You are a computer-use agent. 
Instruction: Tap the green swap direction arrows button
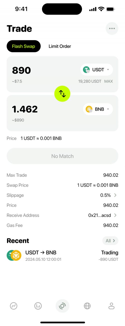[62, 94]
